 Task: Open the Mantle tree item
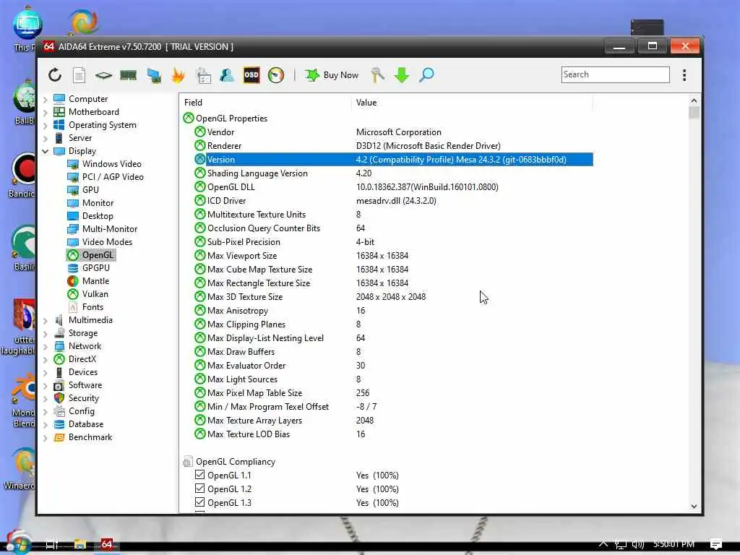click(88, 281)
